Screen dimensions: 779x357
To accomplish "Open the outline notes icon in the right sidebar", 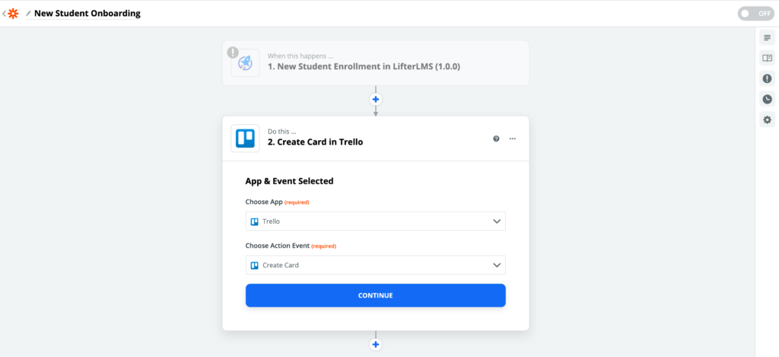I will [x=767, y=38].
